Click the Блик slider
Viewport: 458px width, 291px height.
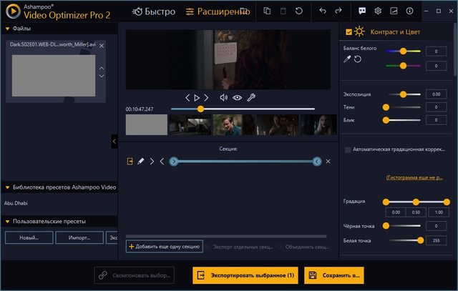(403, 120)
